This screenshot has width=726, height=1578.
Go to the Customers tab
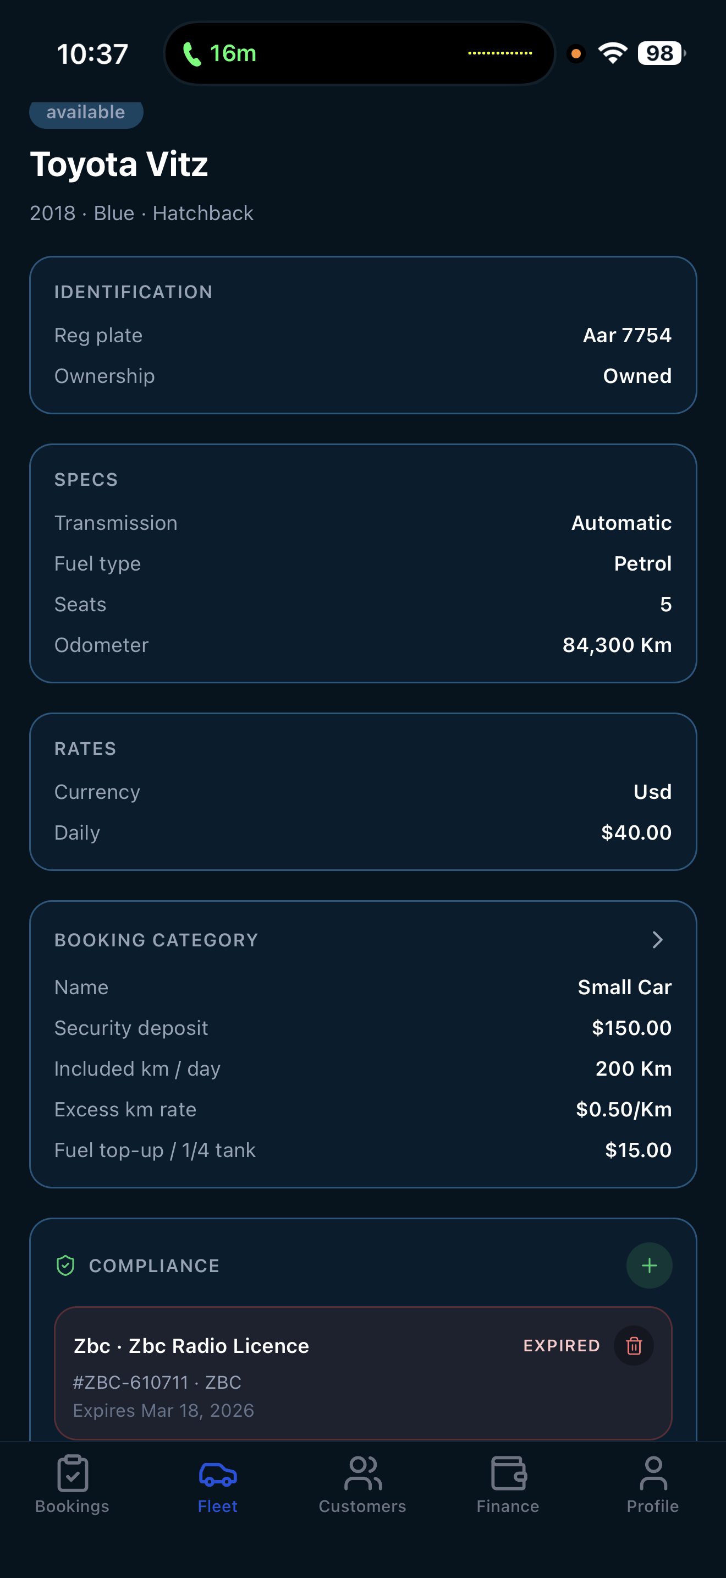pos(362,1484)
